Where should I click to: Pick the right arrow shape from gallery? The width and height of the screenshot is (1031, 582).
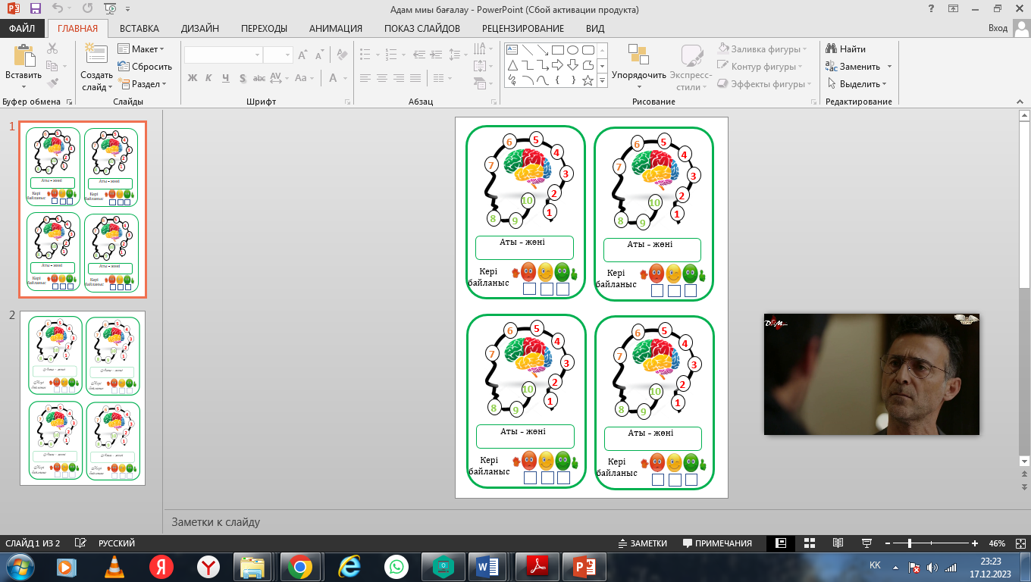(x=557, y=65)
